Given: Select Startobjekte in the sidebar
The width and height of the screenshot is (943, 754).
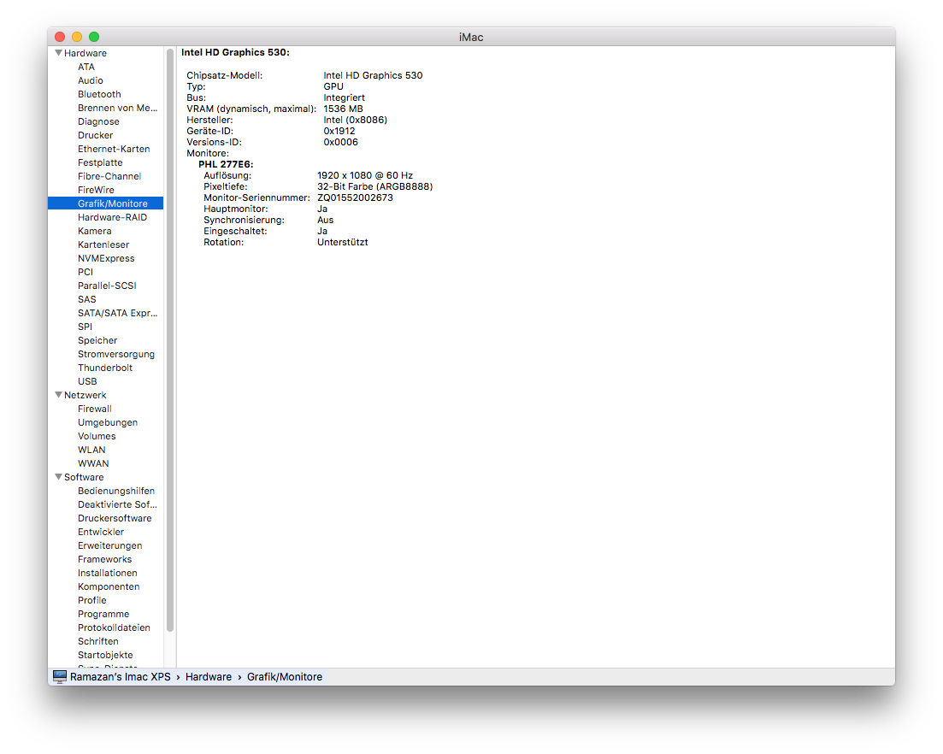Looking at the screenshot, I should (105, 656).
